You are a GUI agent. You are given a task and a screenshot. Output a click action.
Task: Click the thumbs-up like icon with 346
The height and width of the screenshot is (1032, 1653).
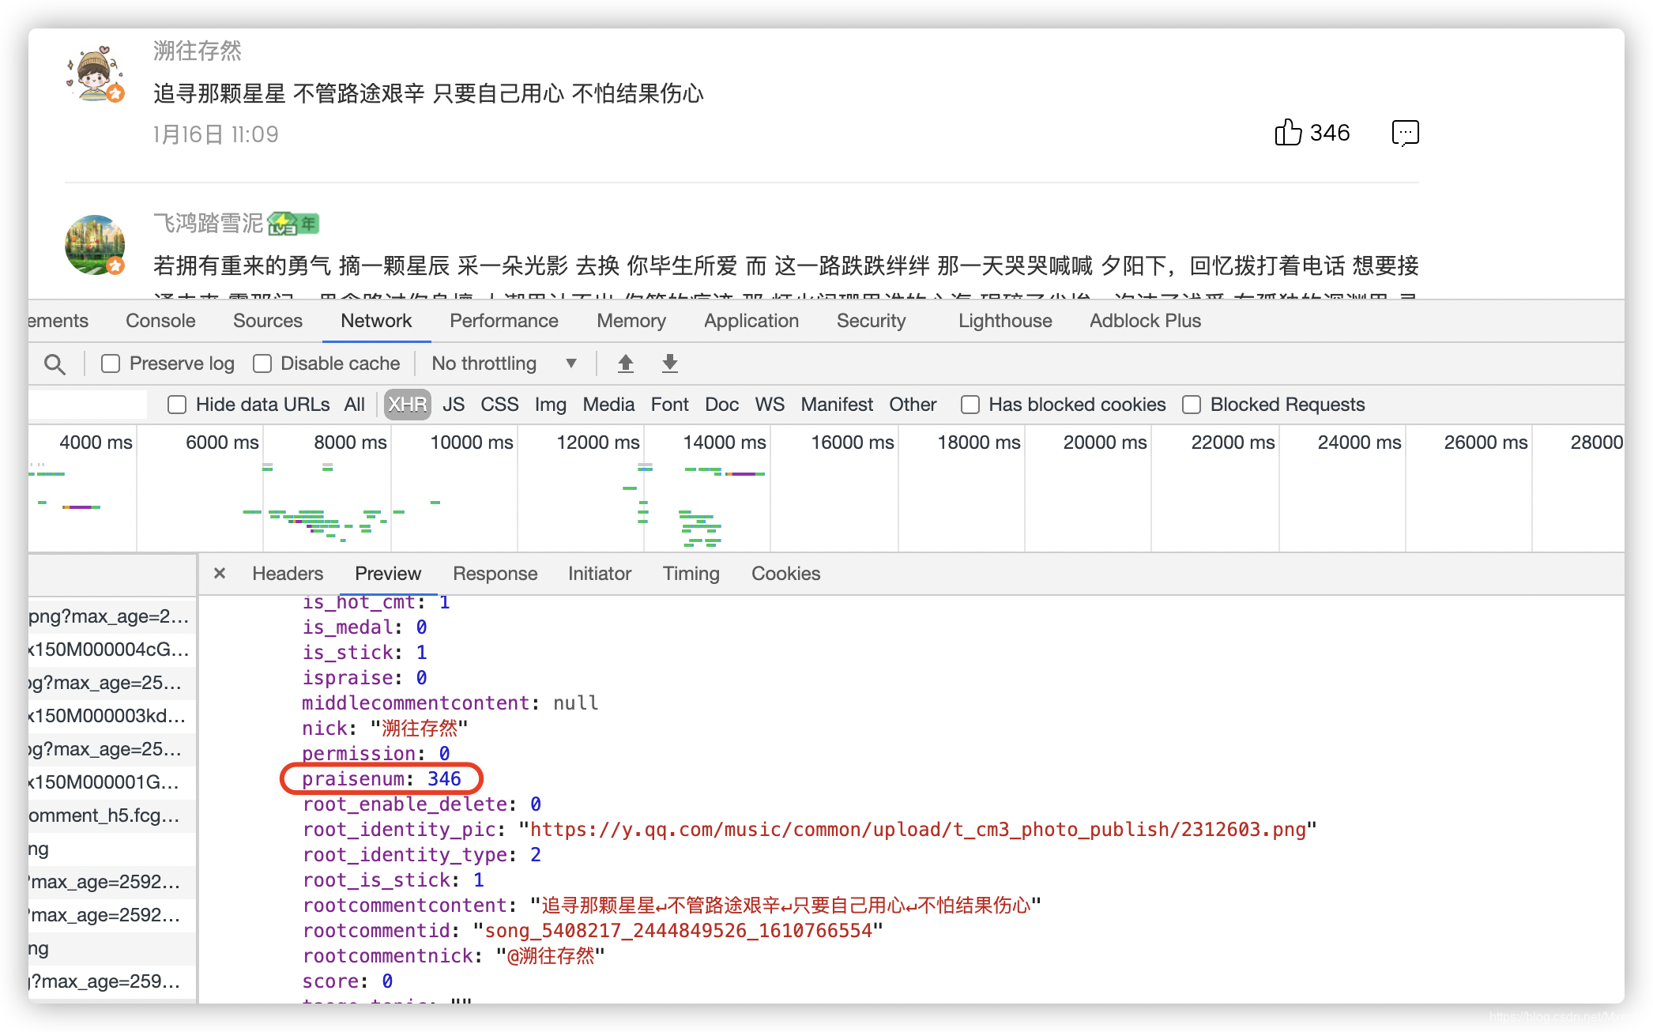[1288, 133]
